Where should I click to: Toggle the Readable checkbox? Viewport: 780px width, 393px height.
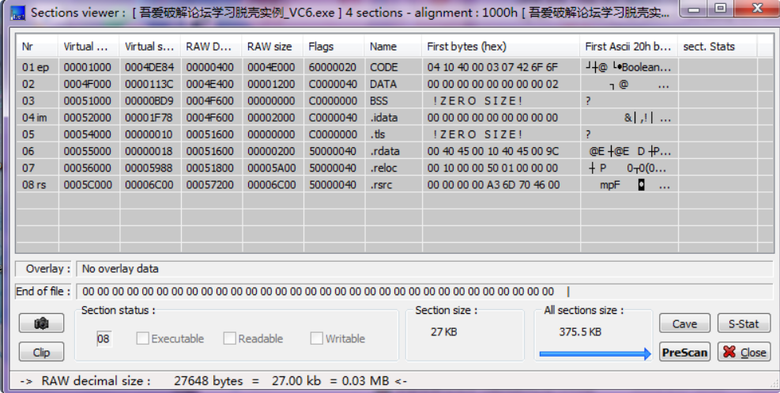point(229,338)
